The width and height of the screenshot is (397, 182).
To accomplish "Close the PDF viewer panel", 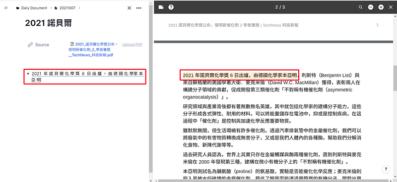I will [x=391, y=7].
